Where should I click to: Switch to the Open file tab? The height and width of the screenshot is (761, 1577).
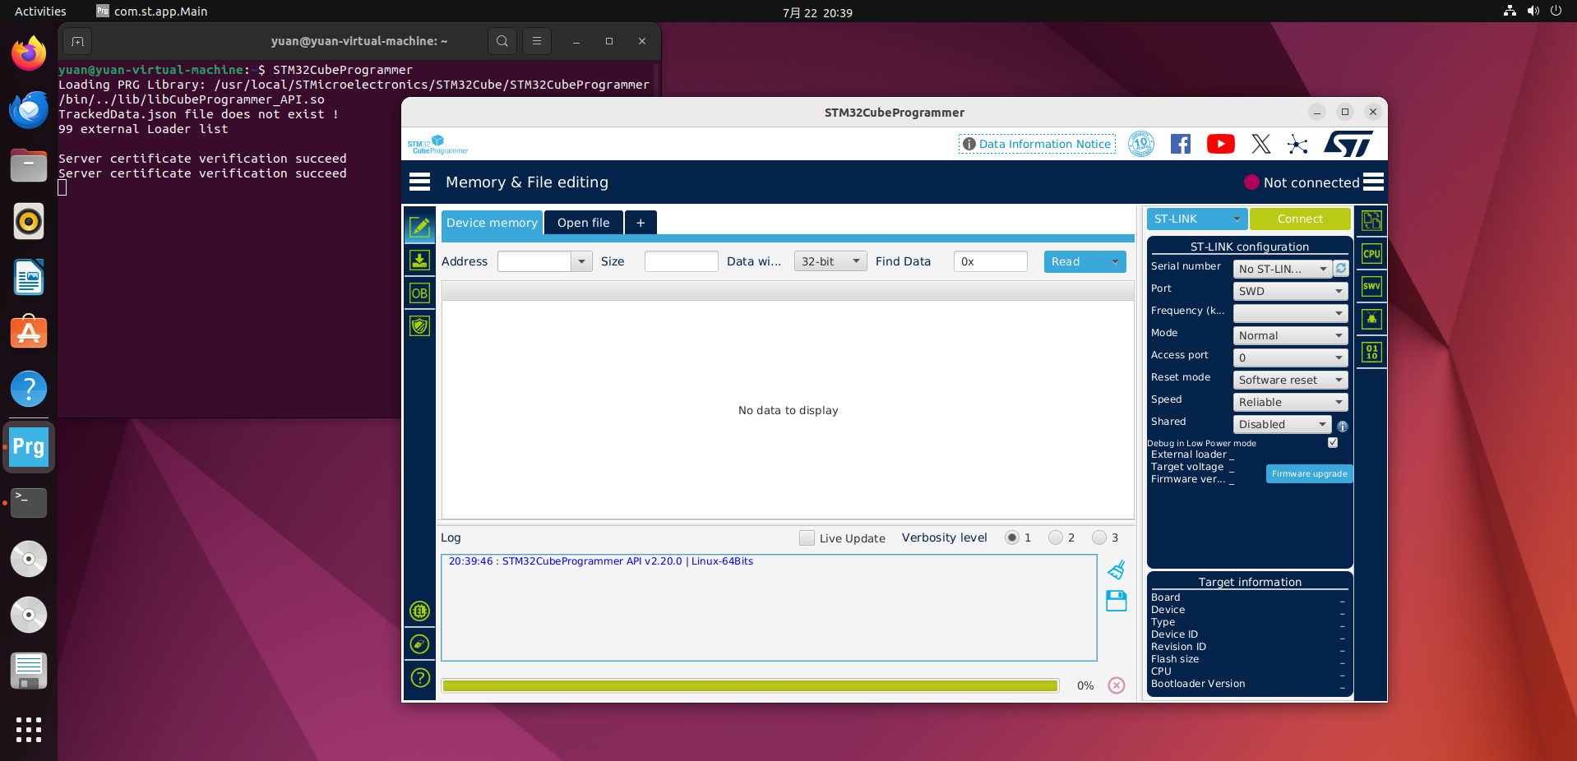point(583,223)
